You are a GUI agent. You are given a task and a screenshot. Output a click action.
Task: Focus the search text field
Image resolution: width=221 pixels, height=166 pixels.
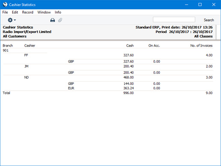[174, 20]
